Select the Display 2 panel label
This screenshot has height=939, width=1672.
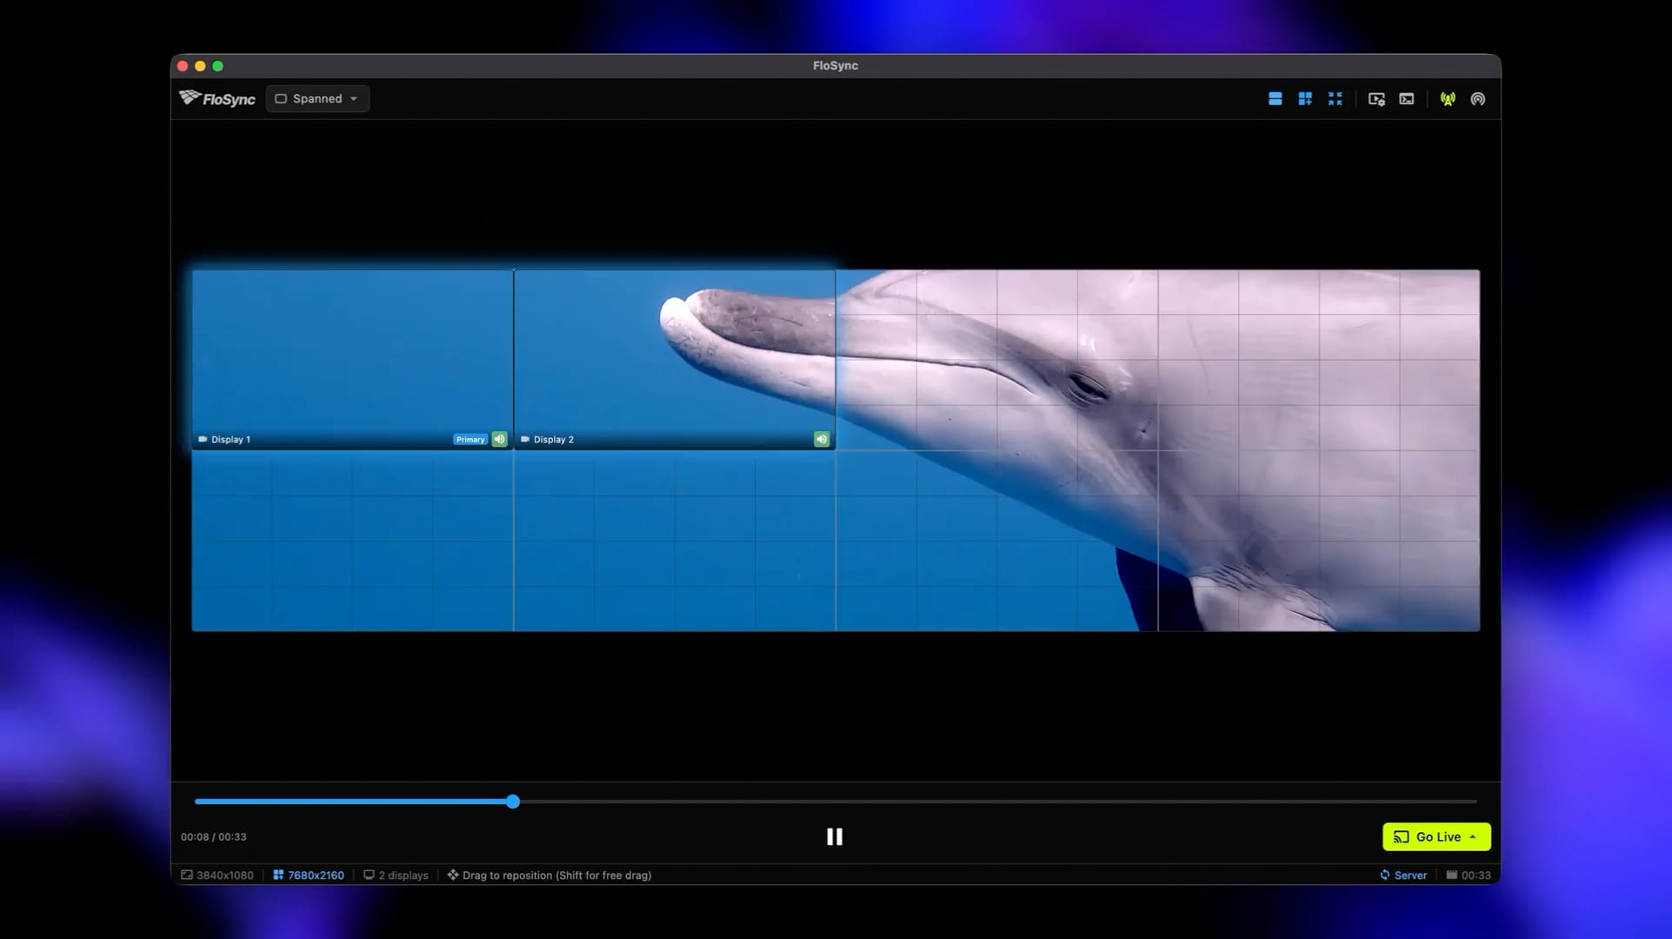(548, 439)
